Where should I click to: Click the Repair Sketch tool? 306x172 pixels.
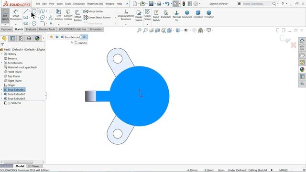click(x=139, y=16)
